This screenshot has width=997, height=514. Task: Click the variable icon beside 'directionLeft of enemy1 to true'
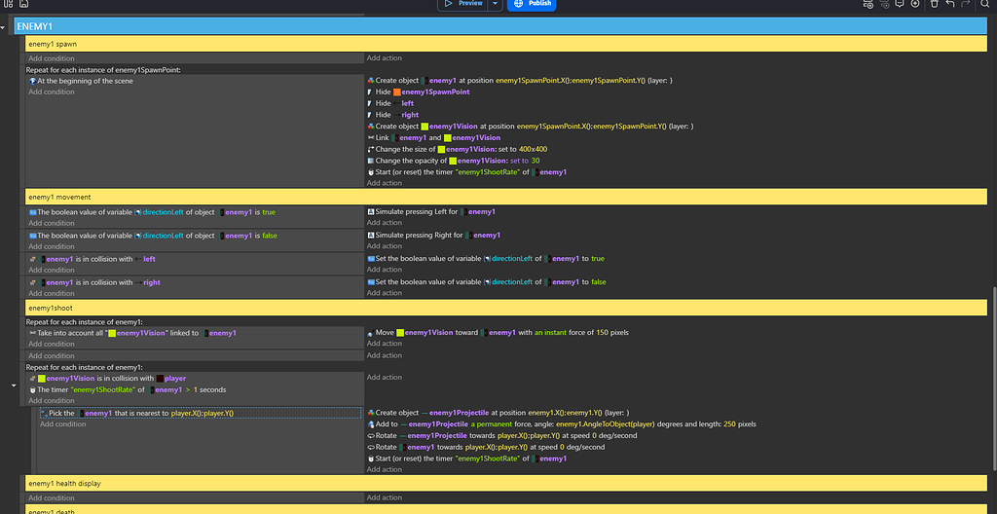(371, 259)
